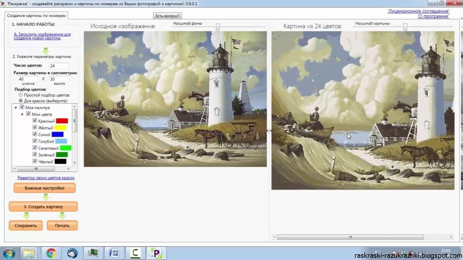
Task: Collapse the Моя палитра tree node
Action: [16, 108]
